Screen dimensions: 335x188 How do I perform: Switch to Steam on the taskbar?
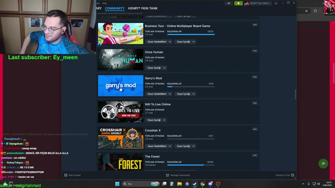195,184
